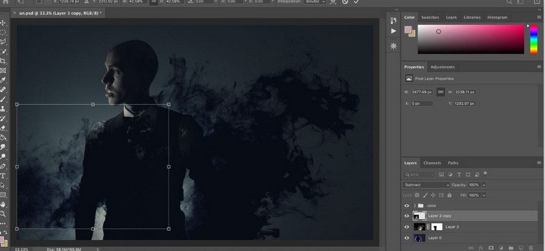Click the add layer style fx icon
Screen dimensions: 545x251
click(x=481, y=248)
